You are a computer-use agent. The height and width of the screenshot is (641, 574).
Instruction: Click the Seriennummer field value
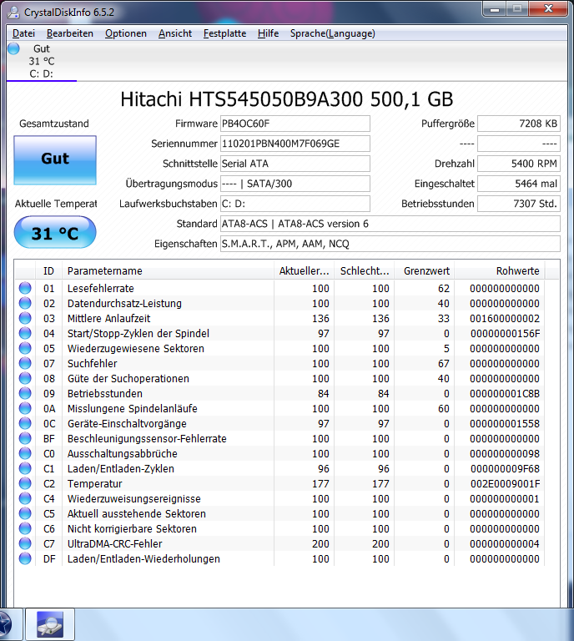coord(295,144)
